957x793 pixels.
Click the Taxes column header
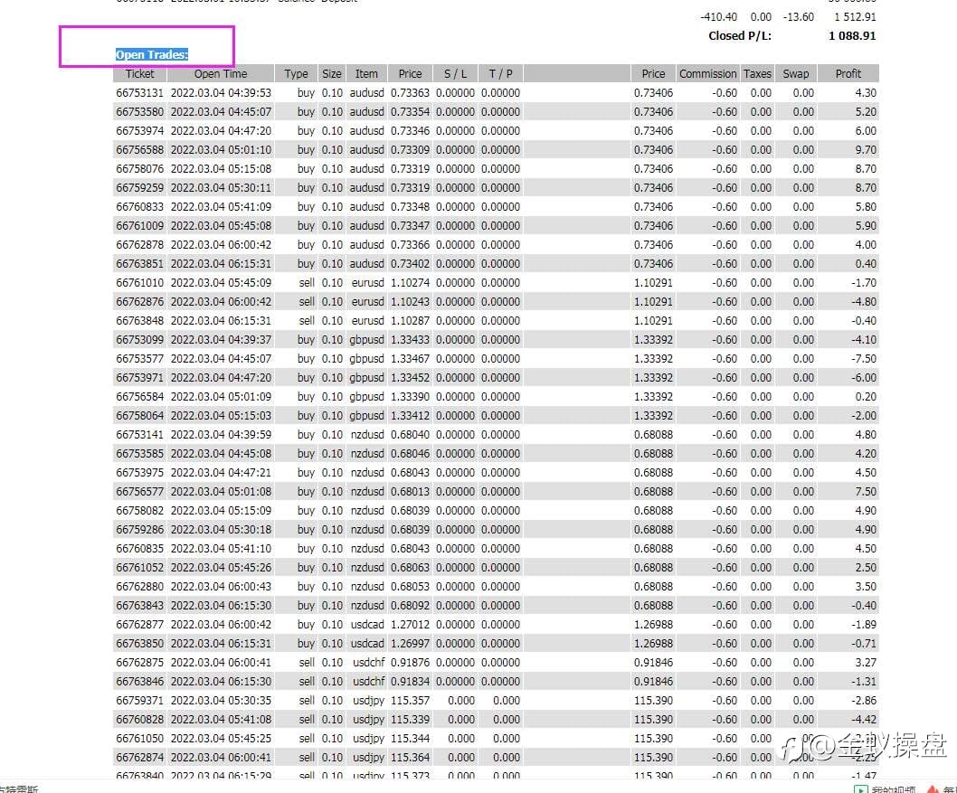[757, 74]
